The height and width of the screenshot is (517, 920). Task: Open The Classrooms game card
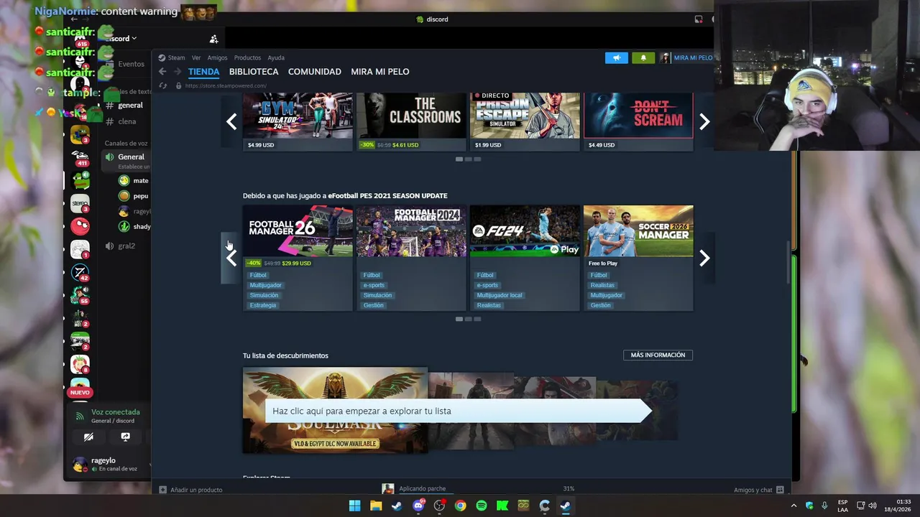point(411,121)
